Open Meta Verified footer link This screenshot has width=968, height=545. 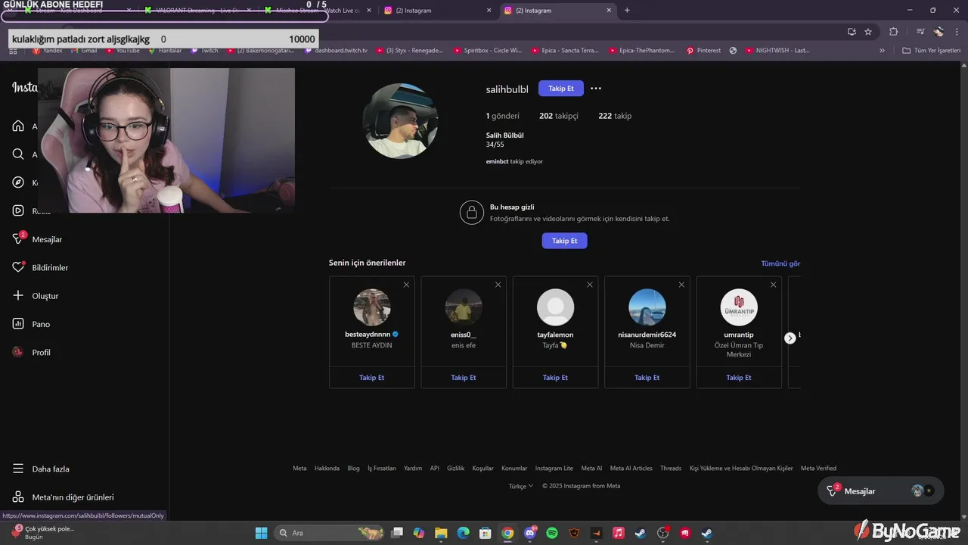[x=818, y=468]
